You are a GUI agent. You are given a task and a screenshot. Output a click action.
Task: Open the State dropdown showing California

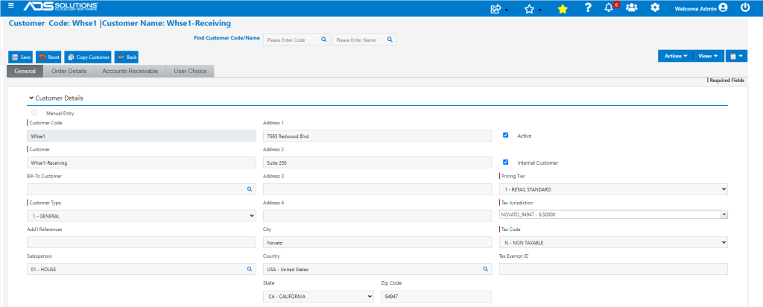318,297
